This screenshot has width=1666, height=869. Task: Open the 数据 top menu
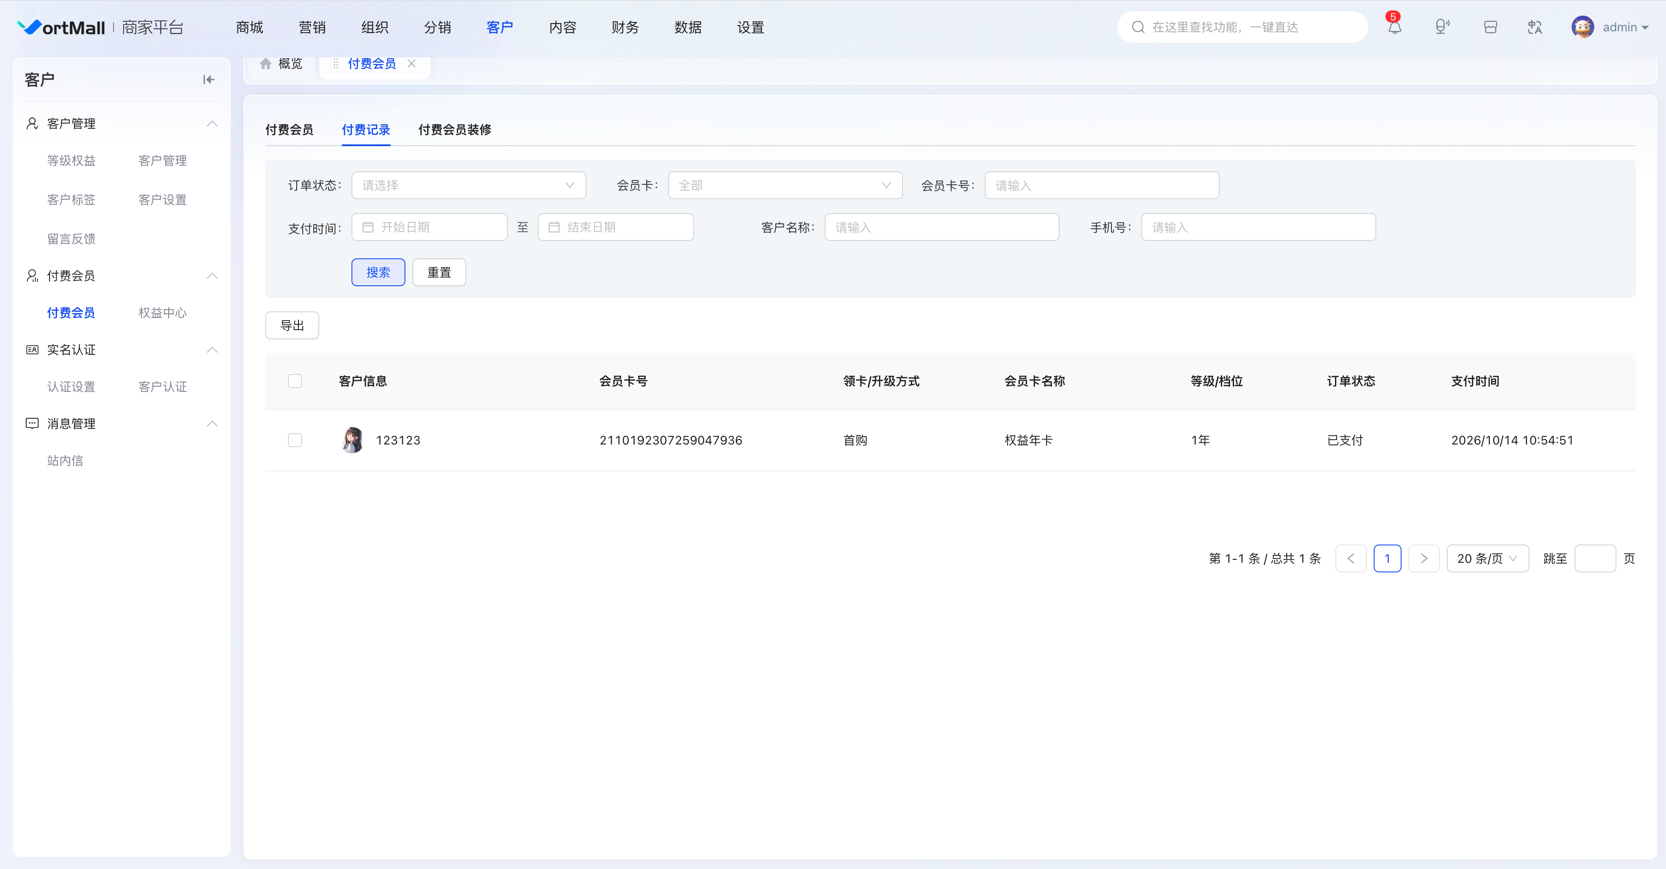(x=687, y=27)
